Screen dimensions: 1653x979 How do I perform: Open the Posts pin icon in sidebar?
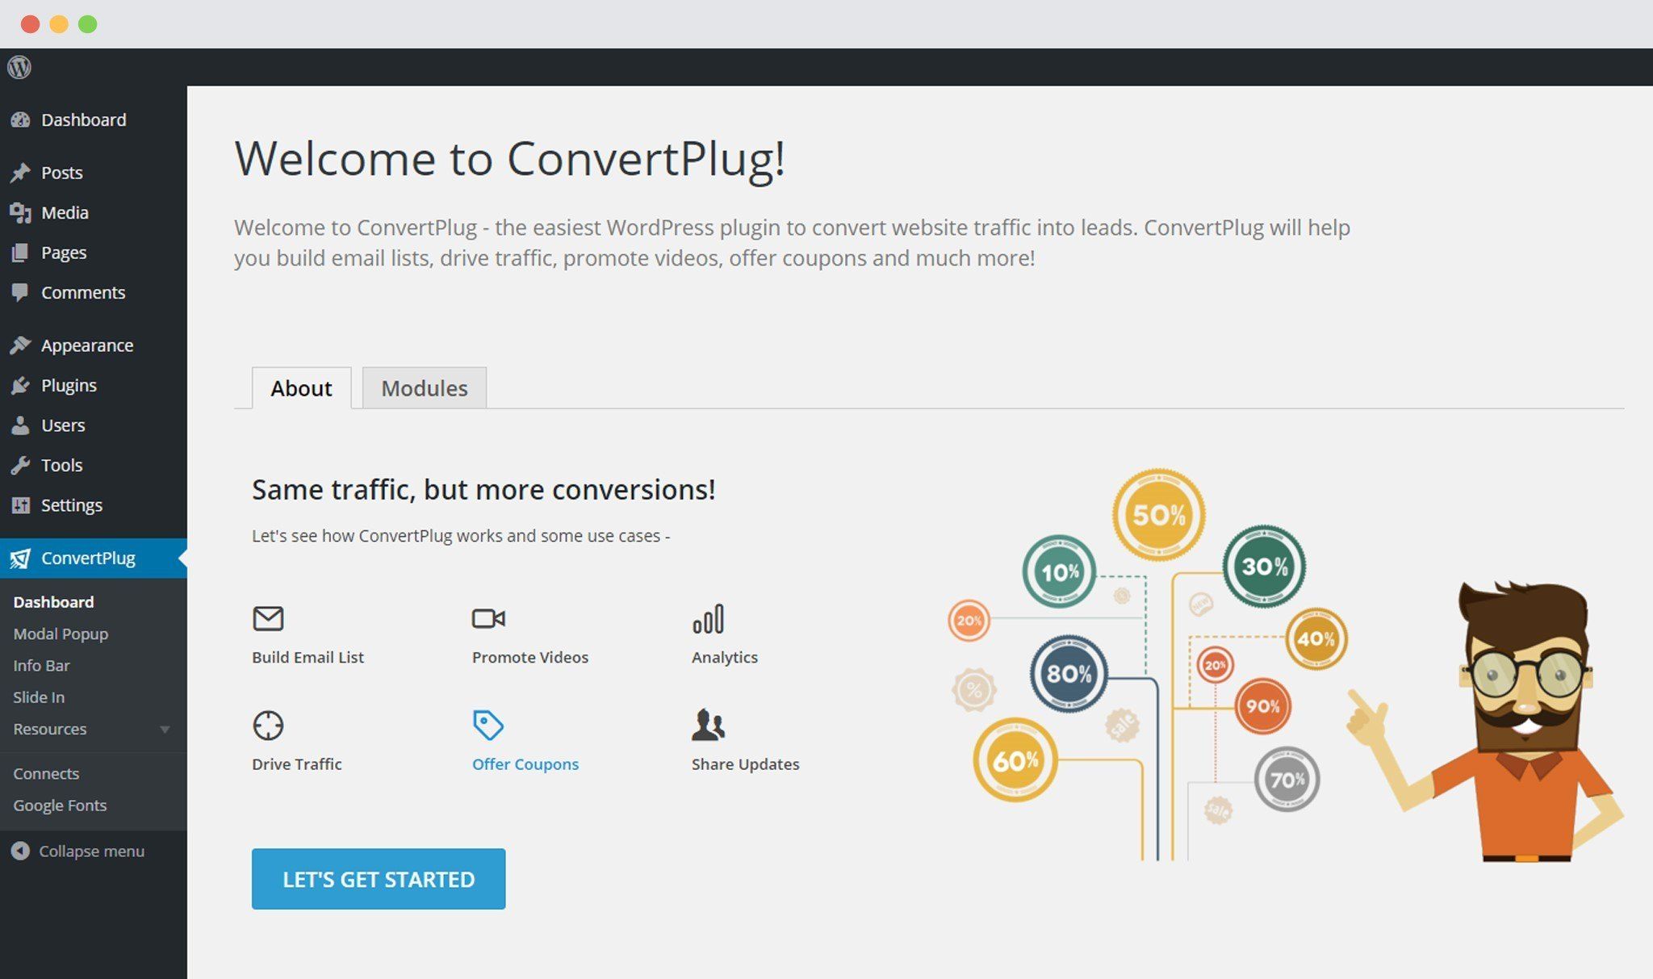[21, 172]
